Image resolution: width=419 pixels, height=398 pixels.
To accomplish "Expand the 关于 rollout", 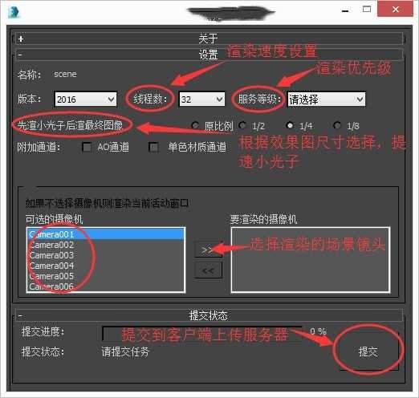I will (x=209, y=39).
